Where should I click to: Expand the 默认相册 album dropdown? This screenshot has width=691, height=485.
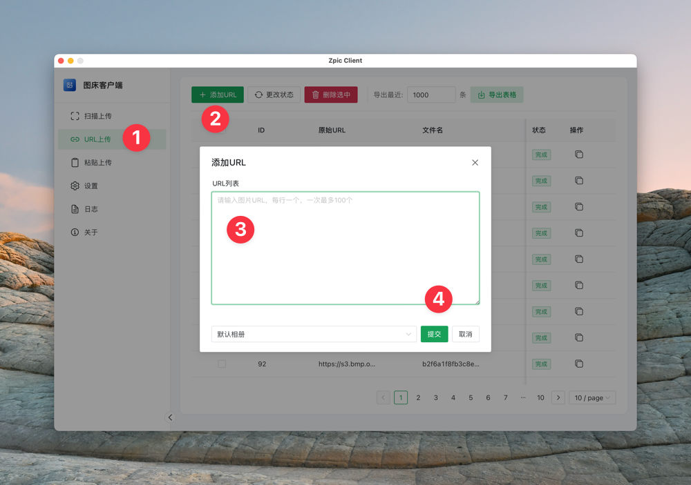pos(314,334)
